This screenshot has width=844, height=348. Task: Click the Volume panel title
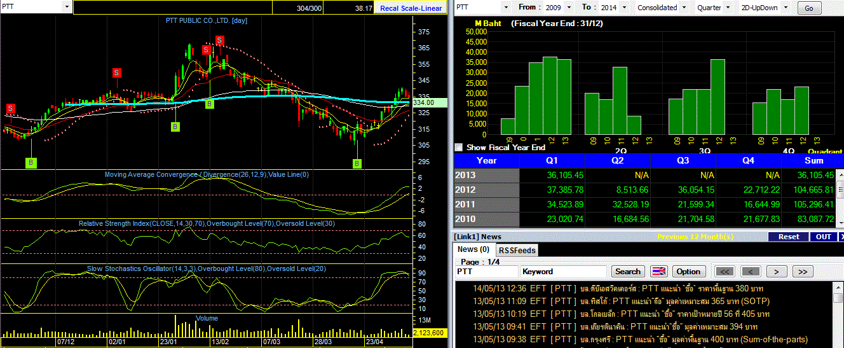tap(207, 318)
